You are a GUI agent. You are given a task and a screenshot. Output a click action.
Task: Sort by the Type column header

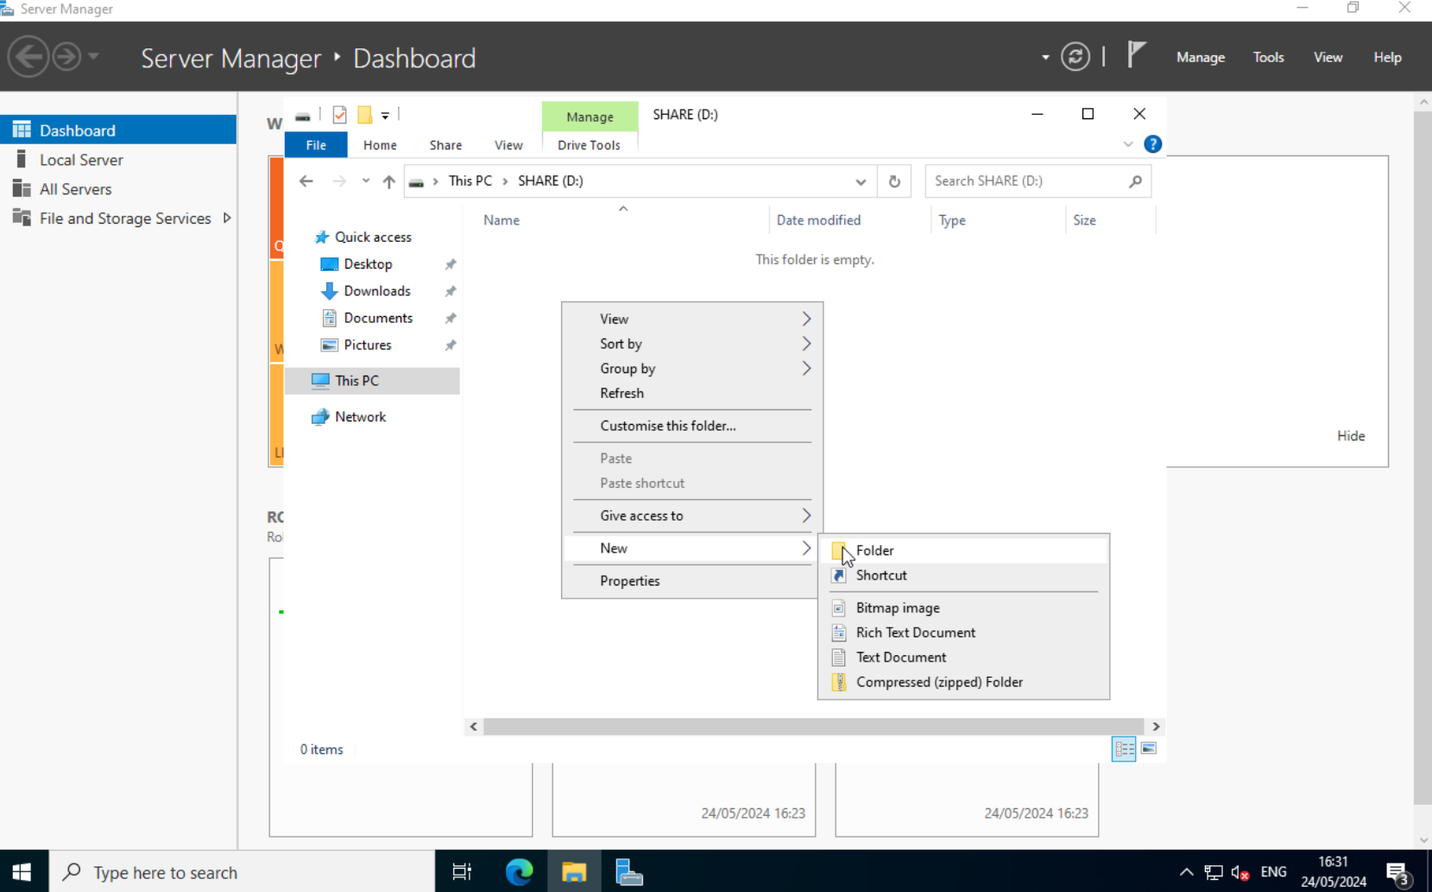(998, 220)
